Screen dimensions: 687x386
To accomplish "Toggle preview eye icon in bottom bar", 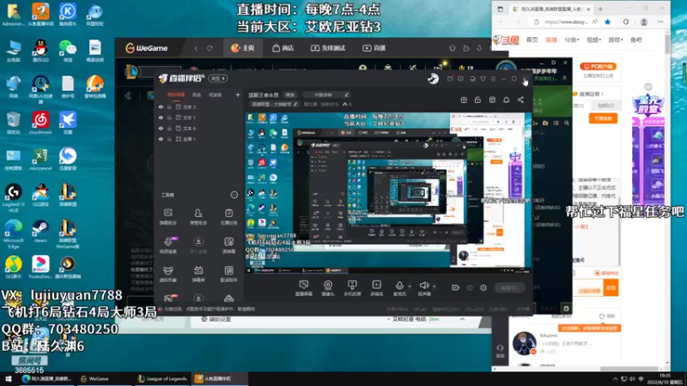I will (x=470, y=287).
